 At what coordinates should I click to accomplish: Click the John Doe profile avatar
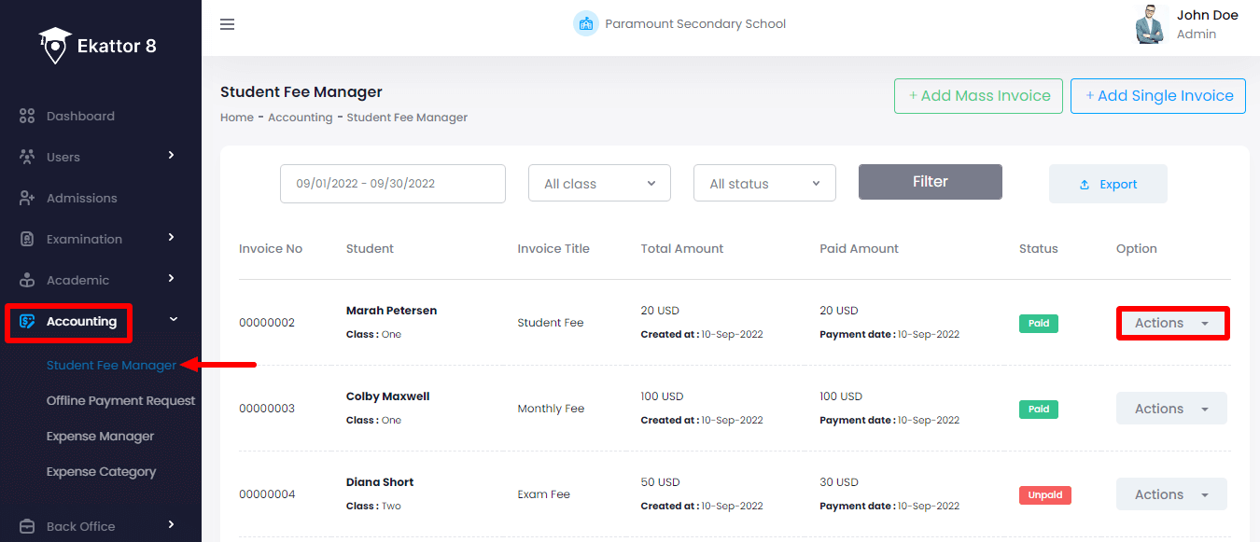click(1151, 25)
